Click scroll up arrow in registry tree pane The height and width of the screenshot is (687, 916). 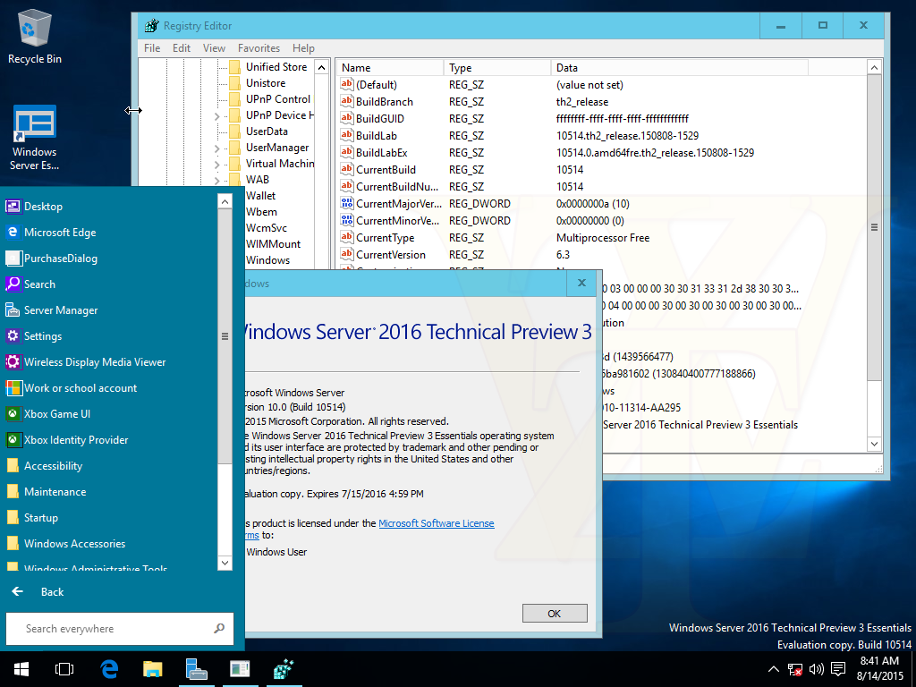(321, 67)
